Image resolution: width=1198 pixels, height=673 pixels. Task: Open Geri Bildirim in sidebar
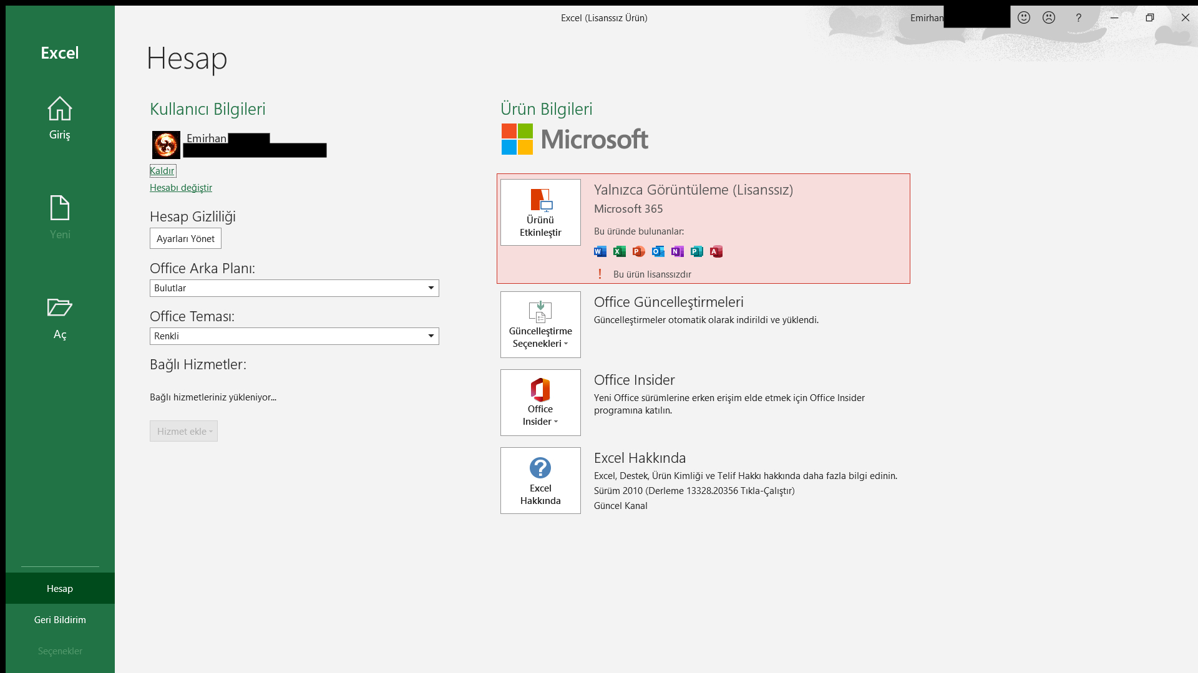pos(60,619)
